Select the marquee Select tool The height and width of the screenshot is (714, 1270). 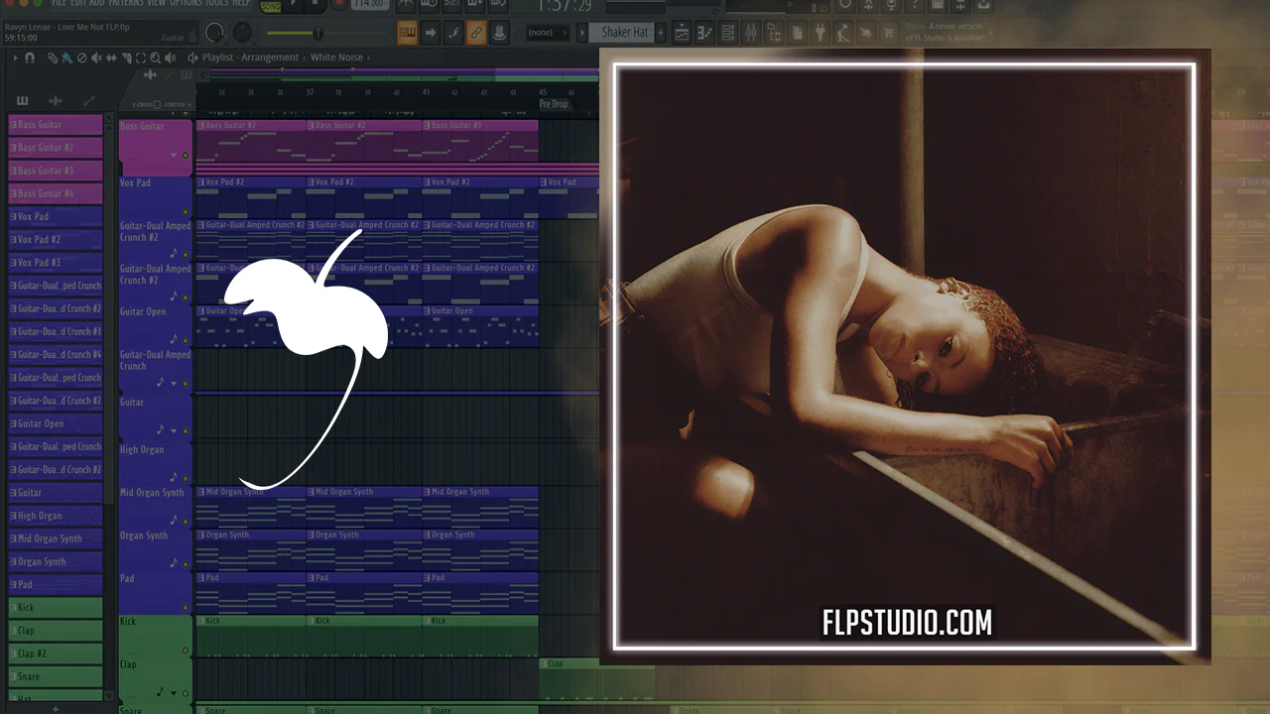[141, 58]
